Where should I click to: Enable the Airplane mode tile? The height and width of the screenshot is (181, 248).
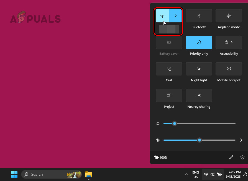click(x=229, y=16)
